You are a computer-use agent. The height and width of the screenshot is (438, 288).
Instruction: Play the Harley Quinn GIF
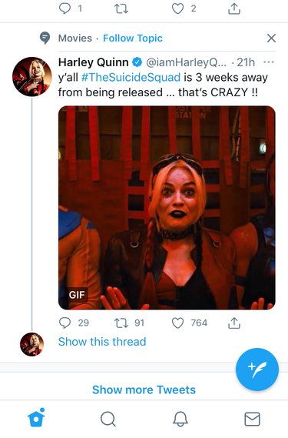[167, 208]
